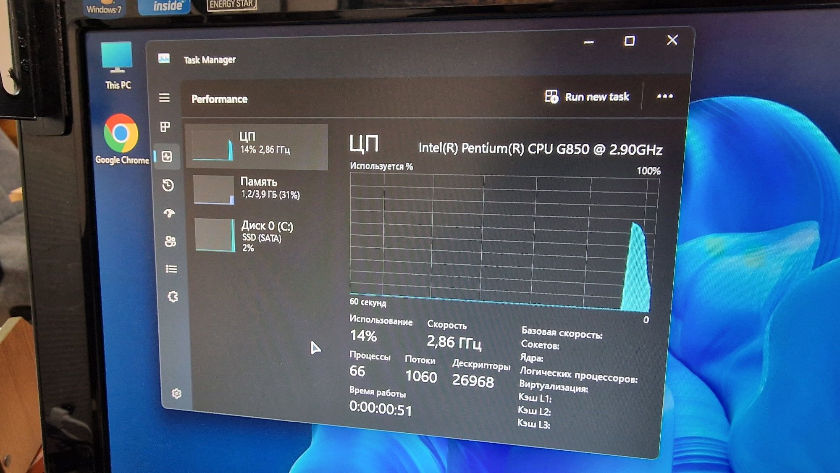Minimize the Task Manager window

click(x=589, y=42)
